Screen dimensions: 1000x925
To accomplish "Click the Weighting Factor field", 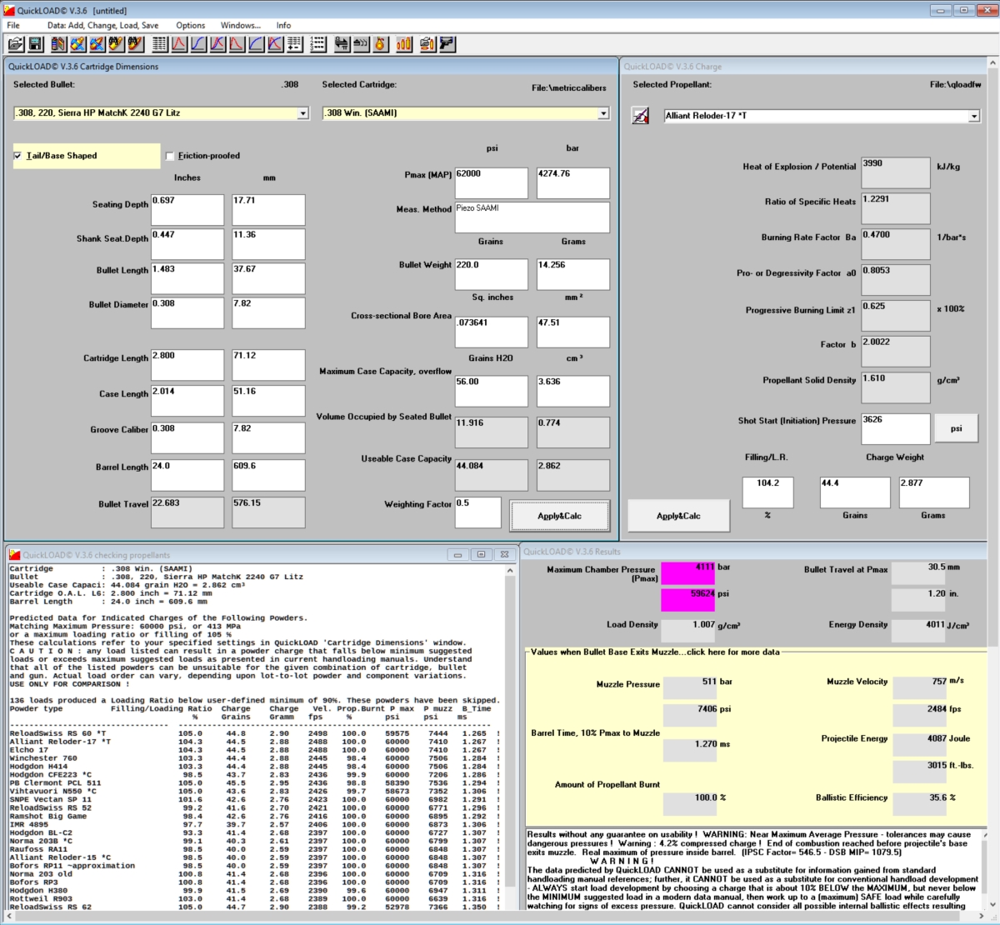I will point(478,512).
